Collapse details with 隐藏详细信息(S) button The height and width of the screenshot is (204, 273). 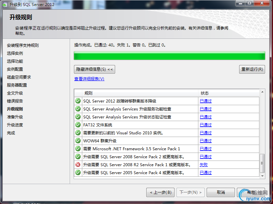click(94, 69)
